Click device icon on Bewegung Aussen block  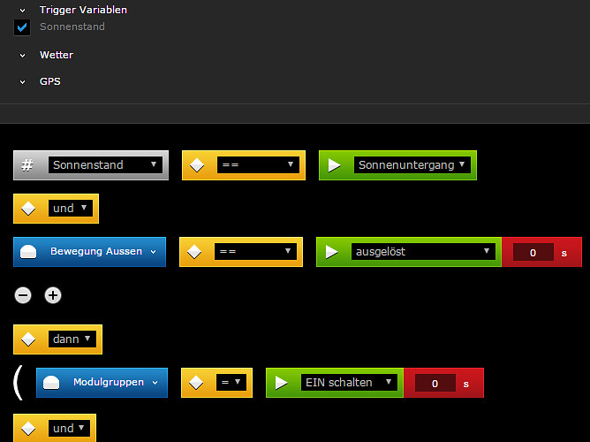click(x=28, y=252)
